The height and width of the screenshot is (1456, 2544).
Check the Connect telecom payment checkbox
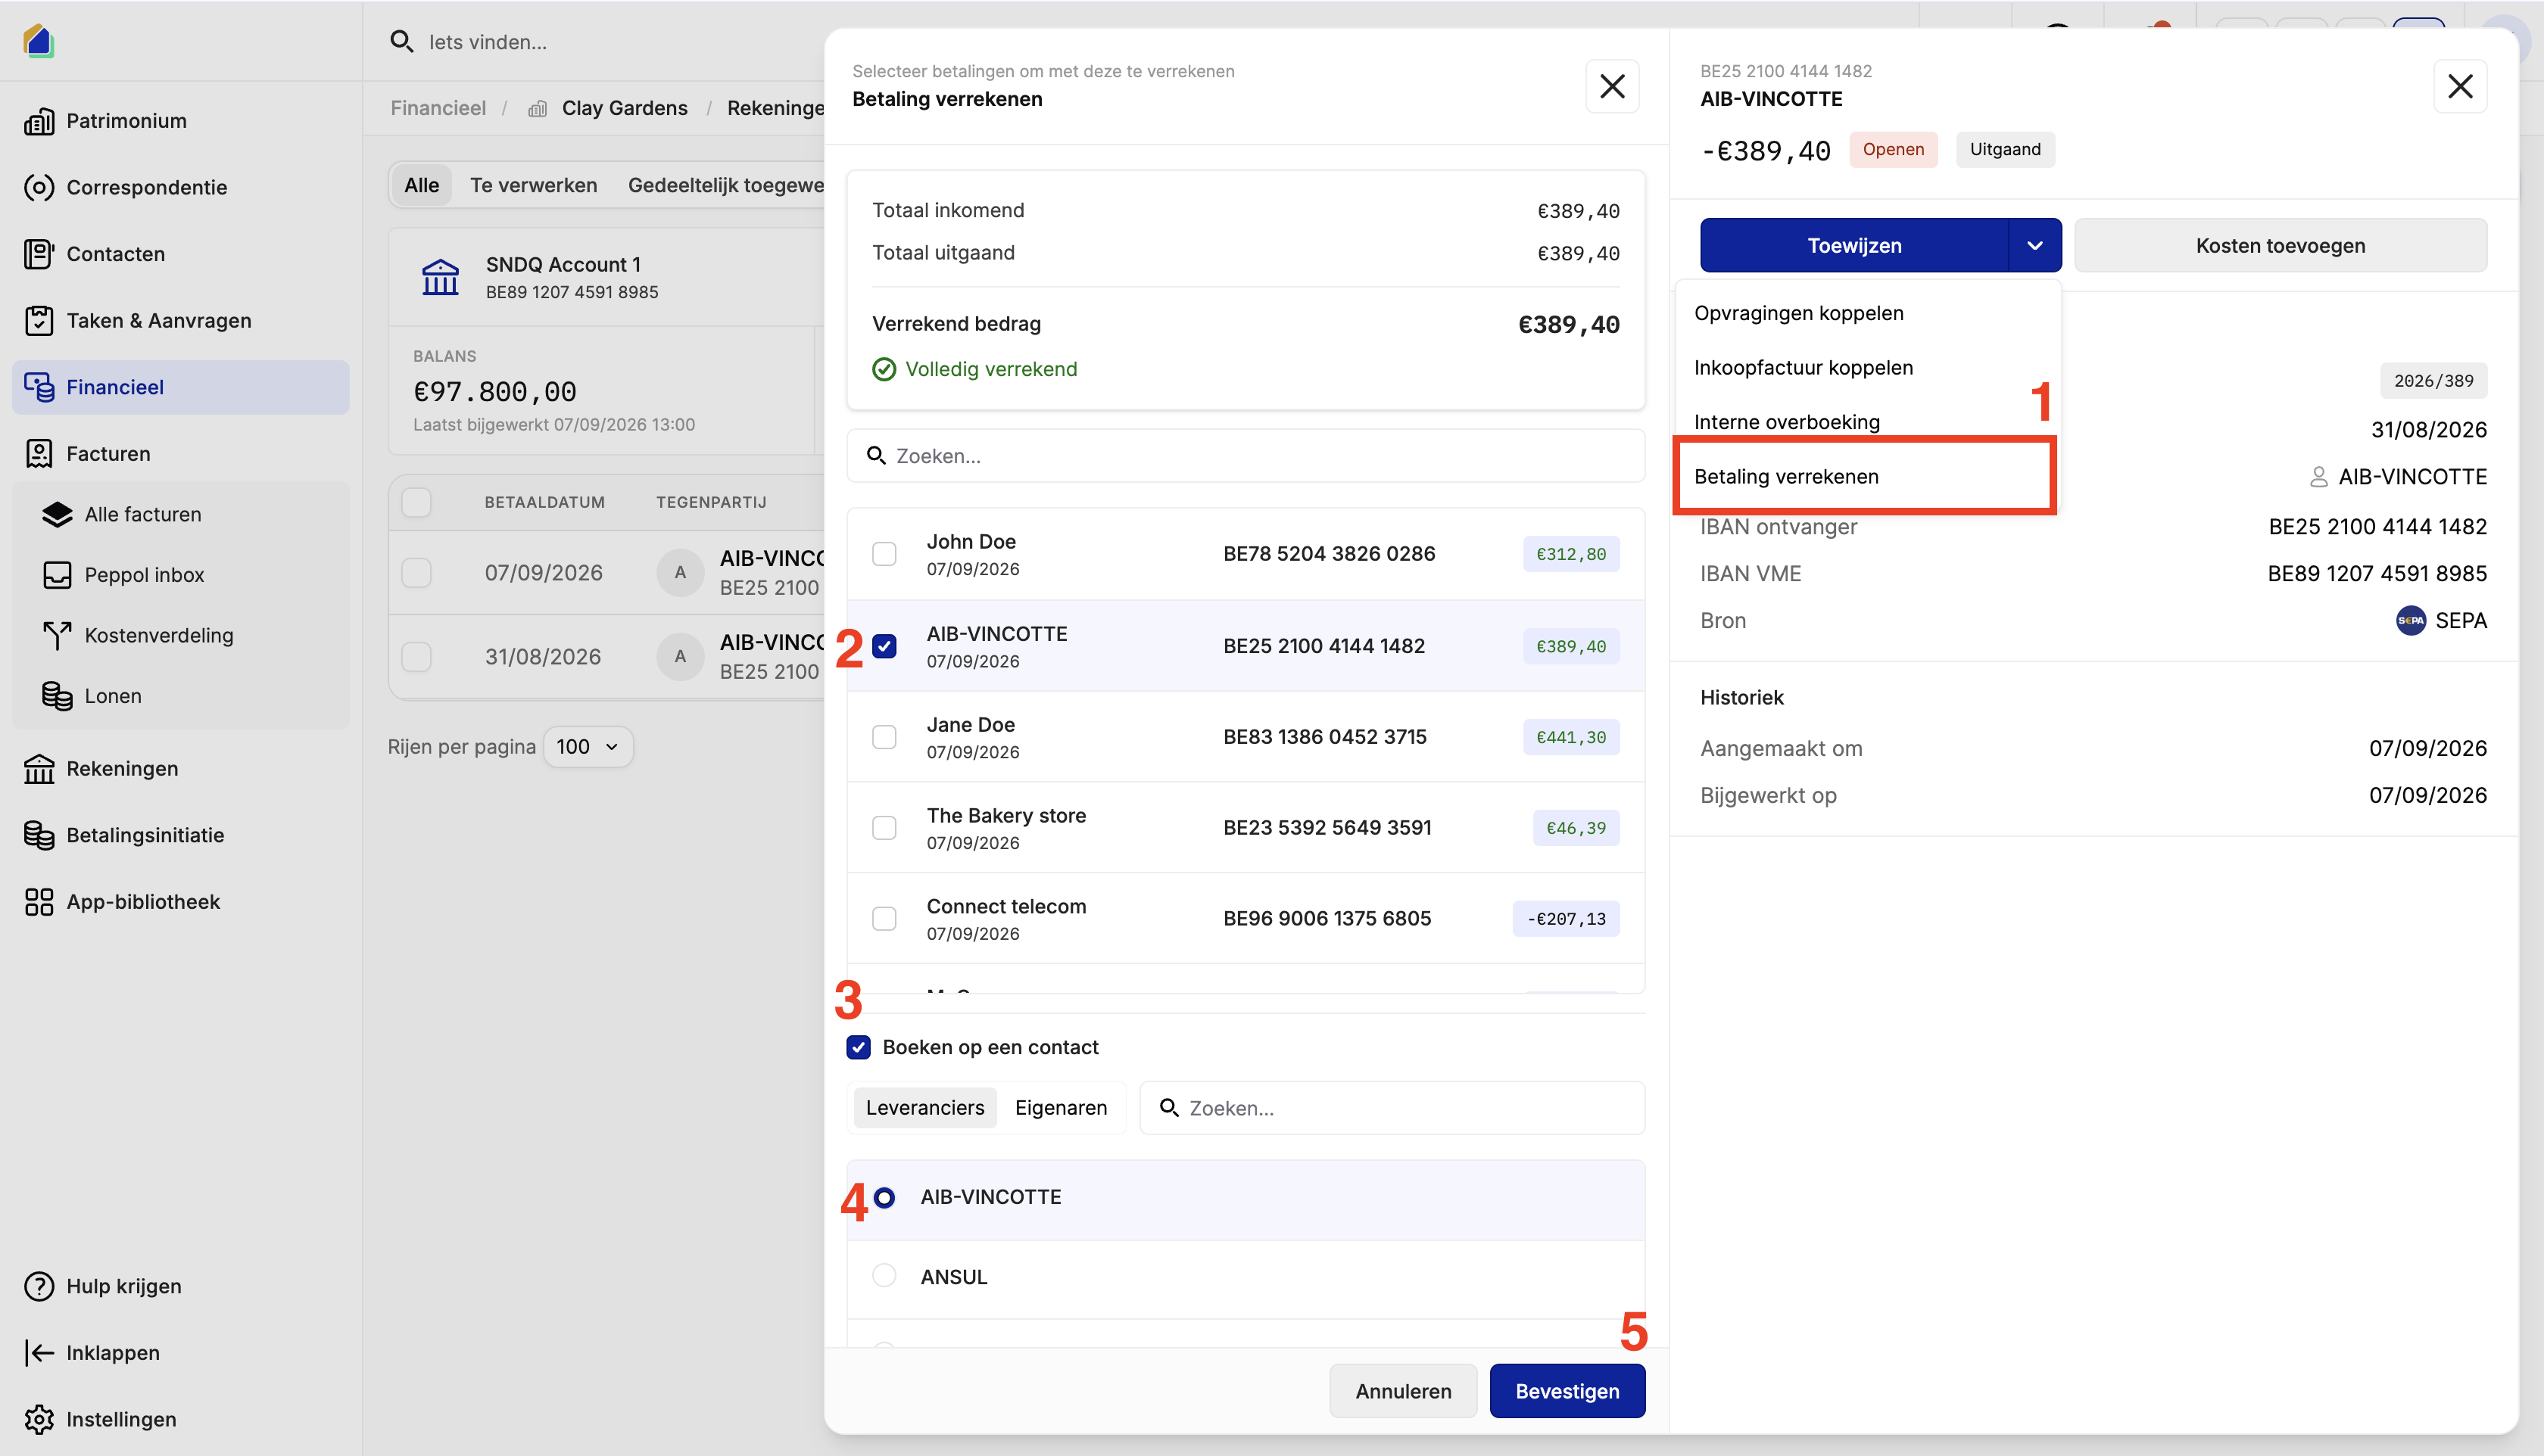tap(884, 919)
